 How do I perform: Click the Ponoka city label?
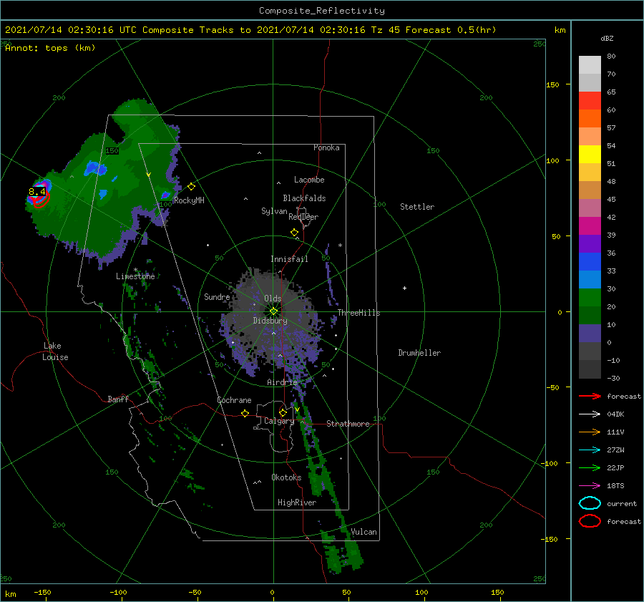tap(326, 147)
